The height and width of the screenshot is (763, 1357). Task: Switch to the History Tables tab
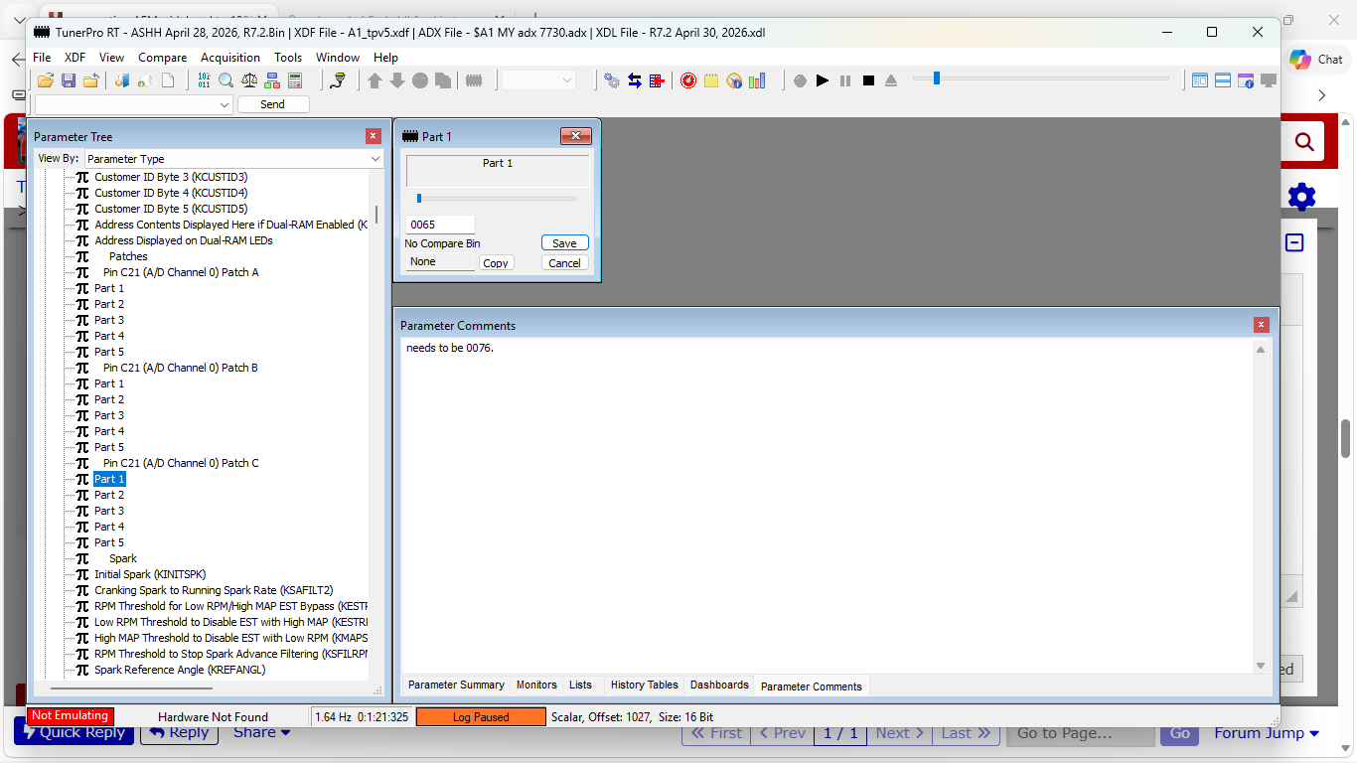tap(644, 686)
